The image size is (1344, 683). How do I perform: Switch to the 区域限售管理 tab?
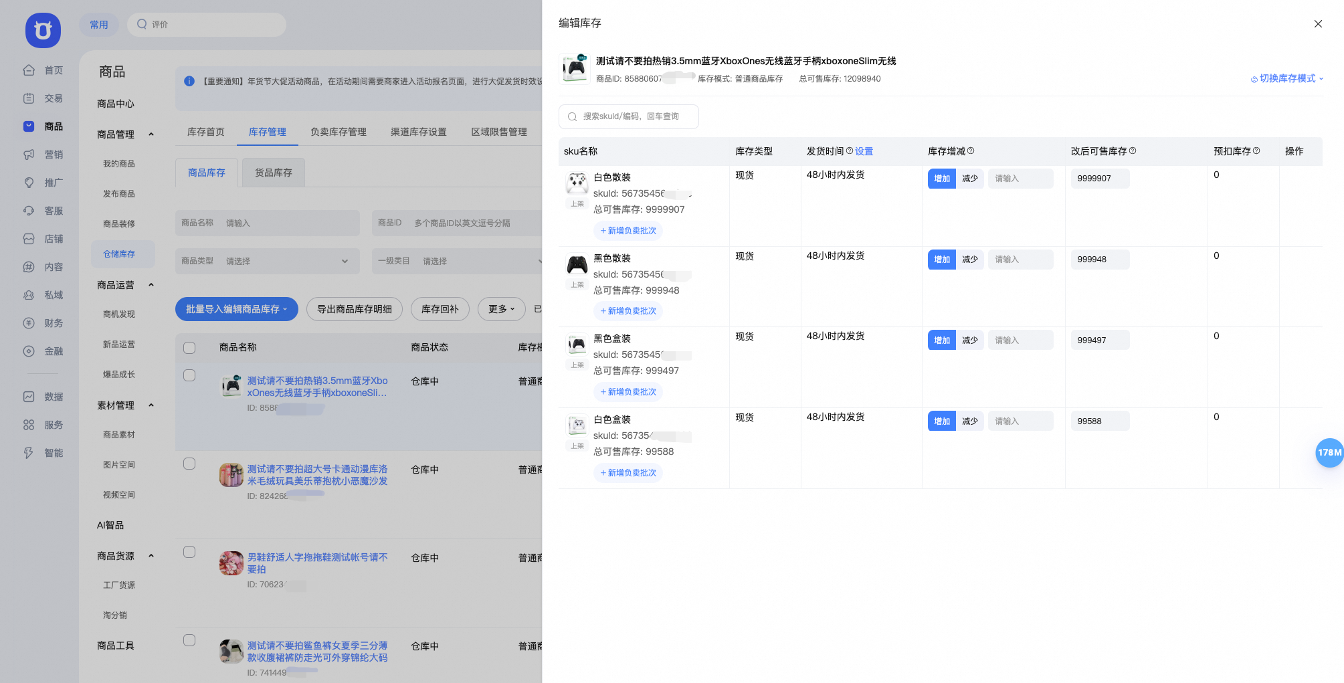499,132
